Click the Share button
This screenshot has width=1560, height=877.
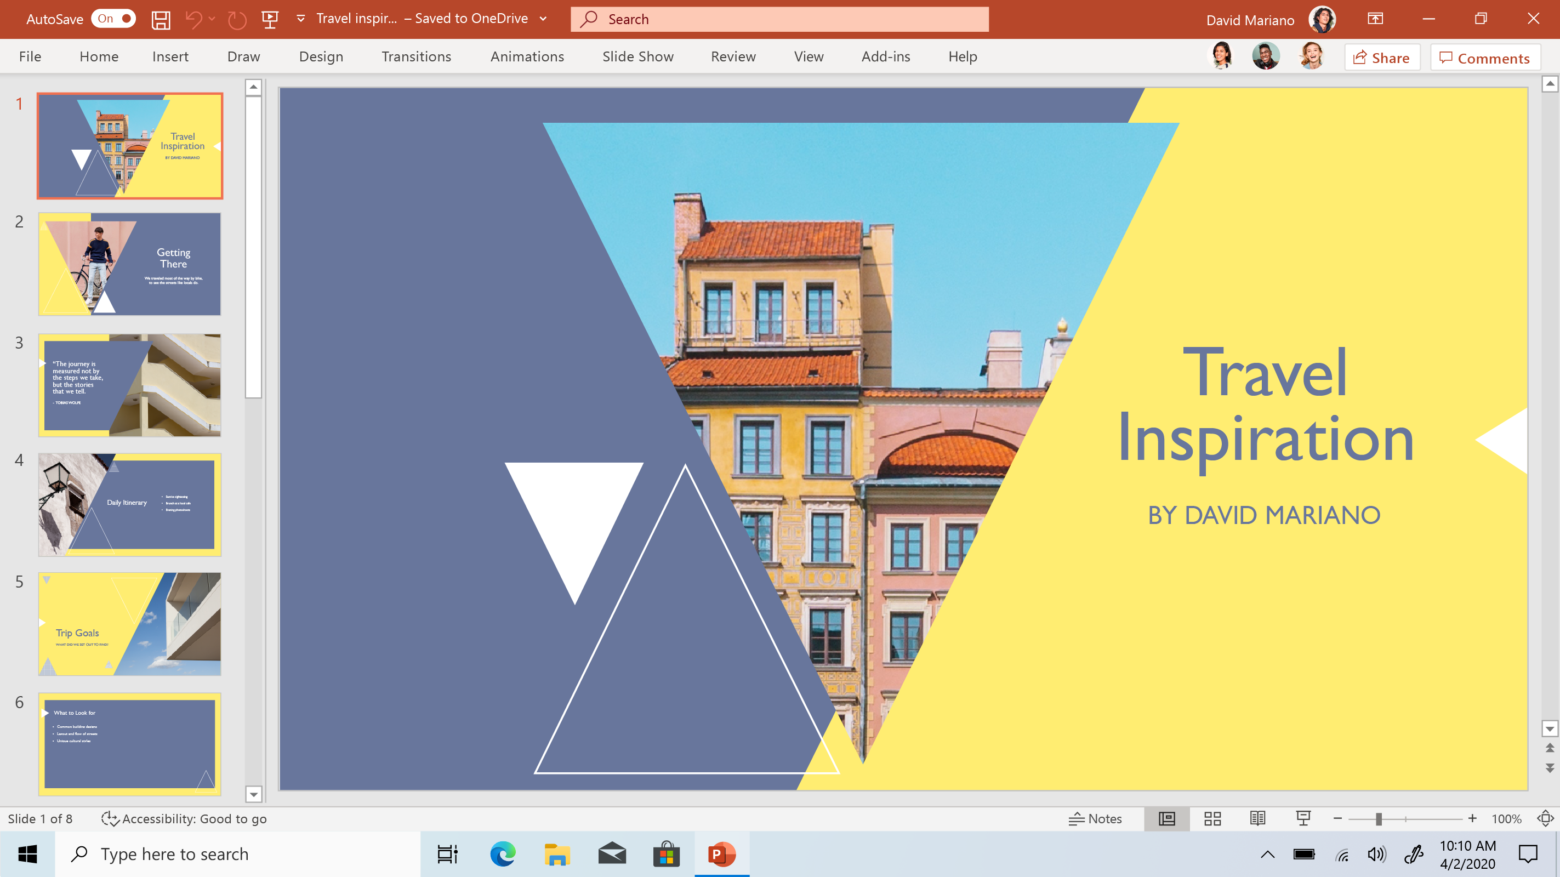point(1381,58)
